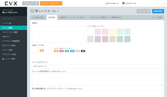The width and height of the screenshot is (167, 97).
Task: Select the blue 必須 mark option
Action: point(72,51)
